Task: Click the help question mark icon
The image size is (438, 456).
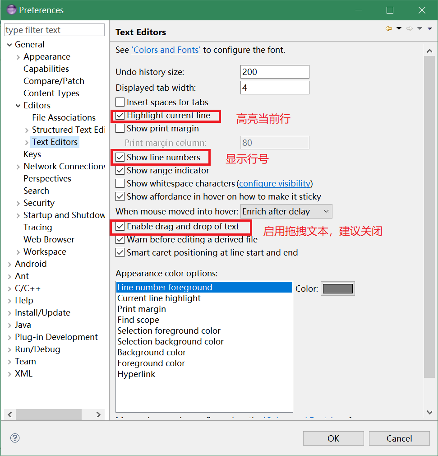Action: click(x=15, y=438)
